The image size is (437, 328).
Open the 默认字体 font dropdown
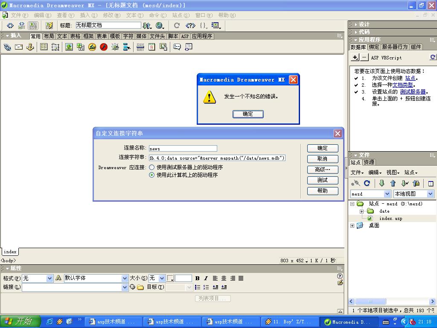(125, 278)
